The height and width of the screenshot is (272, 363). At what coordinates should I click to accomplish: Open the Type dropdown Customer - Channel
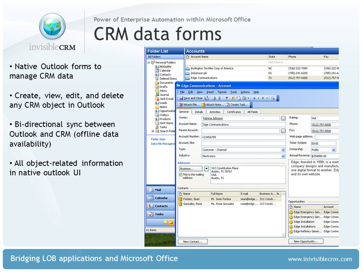pos(283,150)
